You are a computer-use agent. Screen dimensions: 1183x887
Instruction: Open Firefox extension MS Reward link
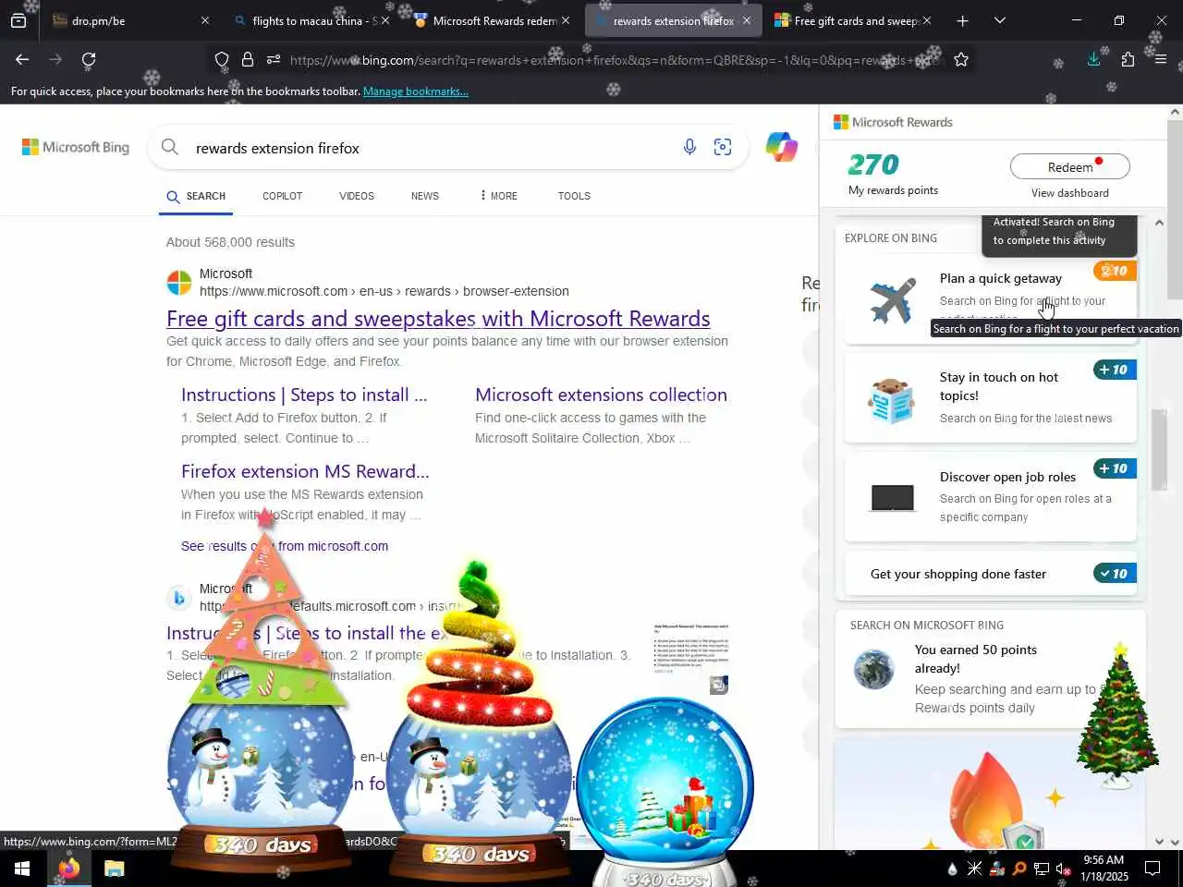click(x=305, y=471)
